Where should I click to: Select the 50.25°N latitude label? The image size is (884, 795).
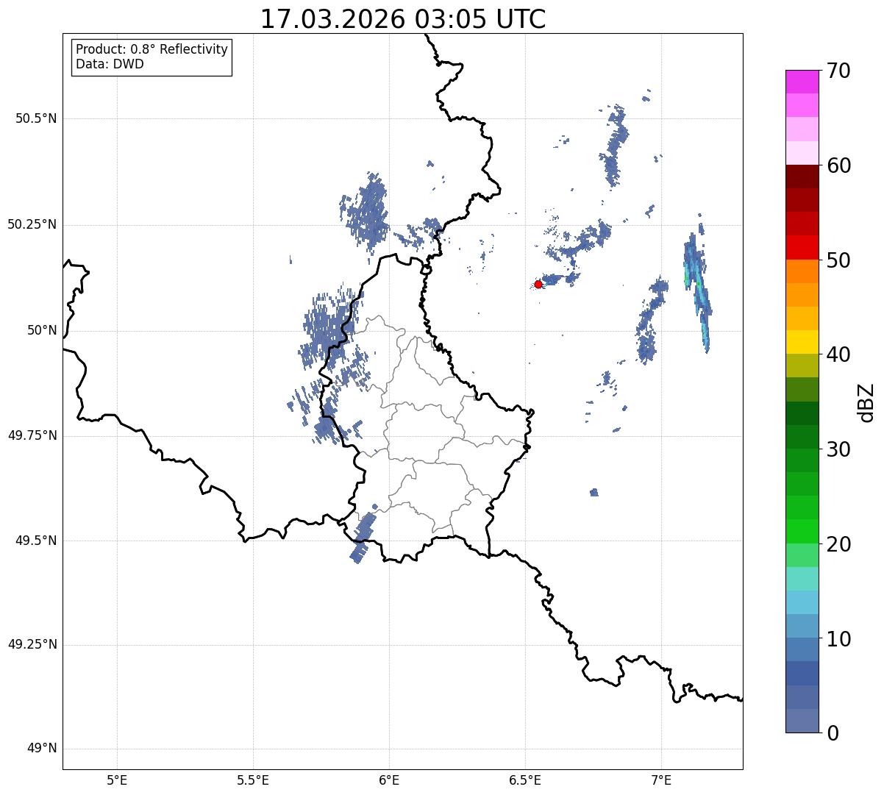(x=32, y=224)
